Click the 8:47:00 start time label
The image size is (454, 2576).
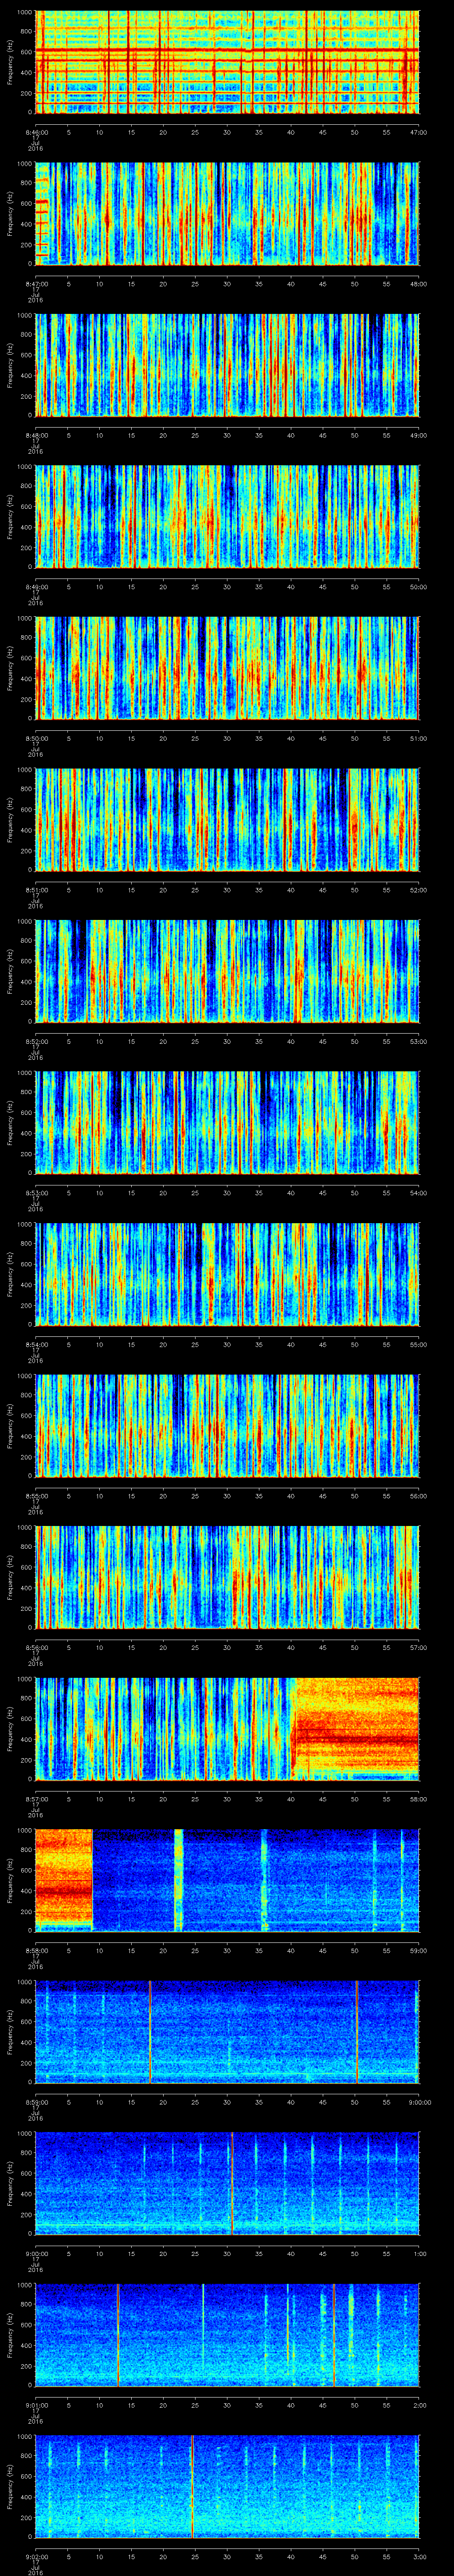point(36,284)
